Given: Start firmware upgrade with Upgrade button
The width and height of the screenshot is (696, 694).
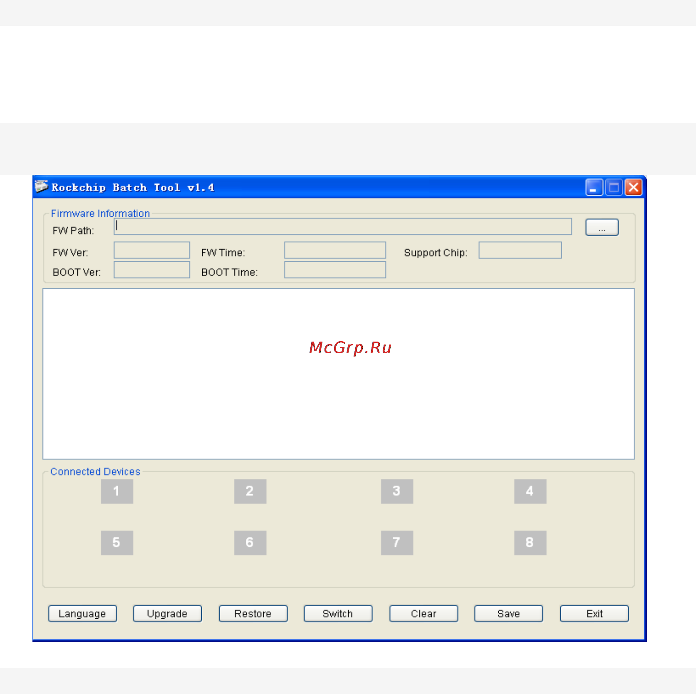Looking at the screenshot, I should tap(167, 614).
